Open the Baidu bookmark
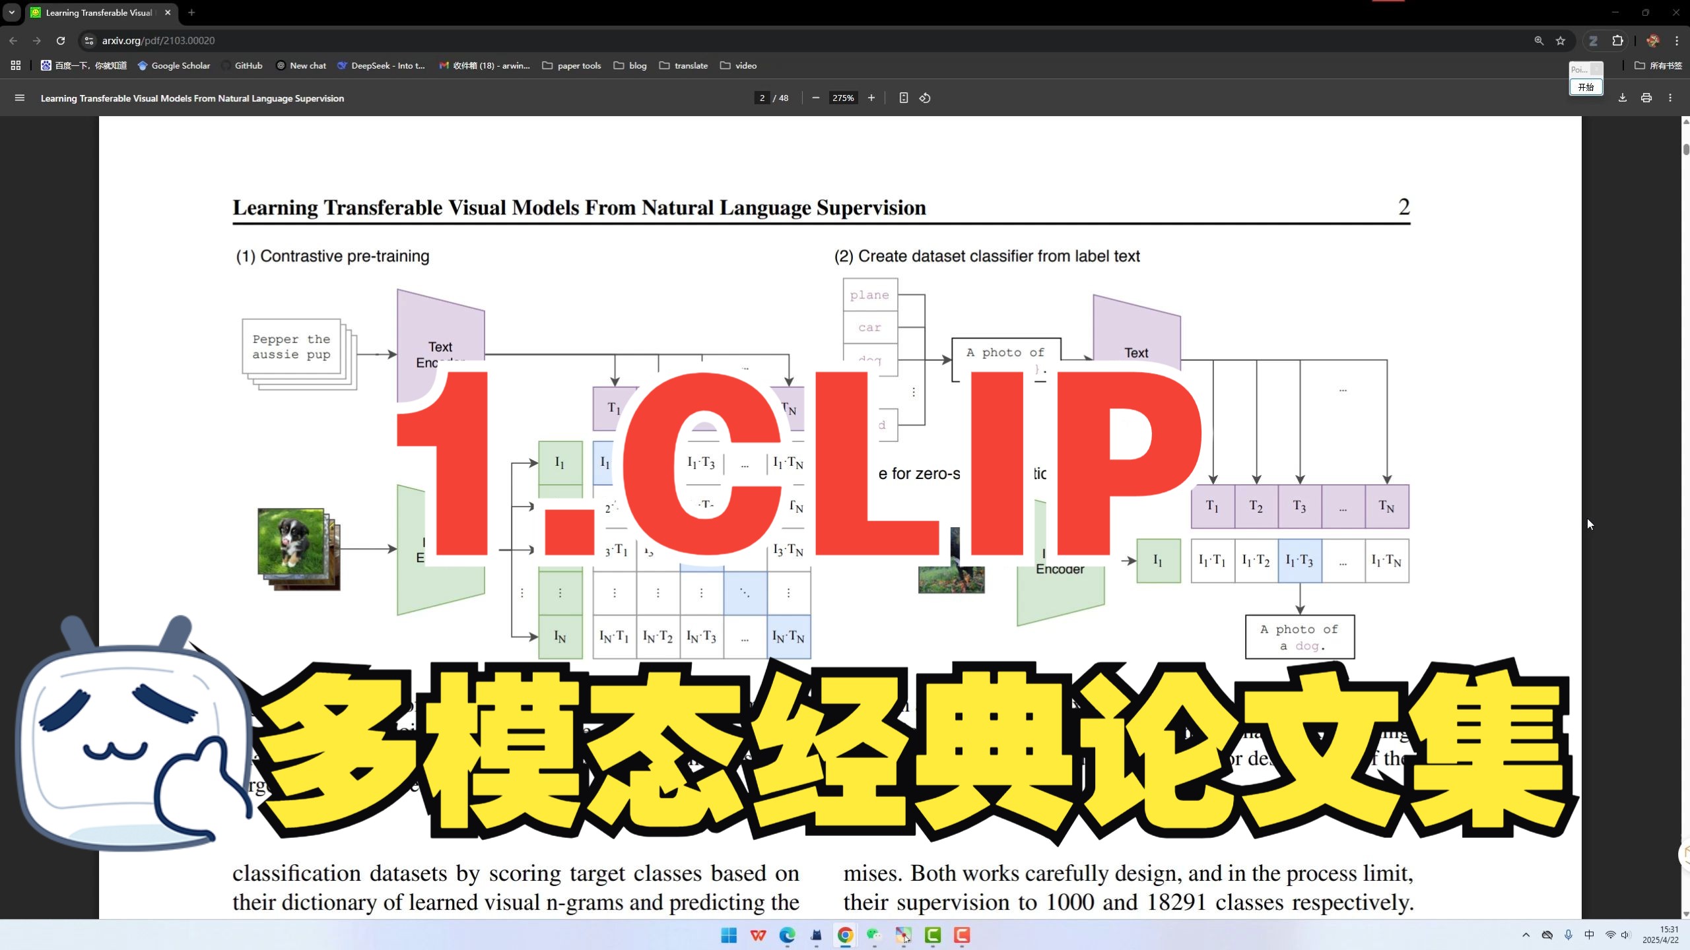The image size is (1690, 950). click(x=84, y=65)
